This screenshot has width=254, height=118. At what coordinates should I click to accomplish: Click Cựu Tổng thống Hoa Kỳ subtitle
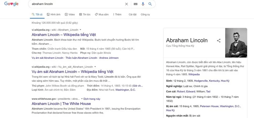[x=180, y=46]
